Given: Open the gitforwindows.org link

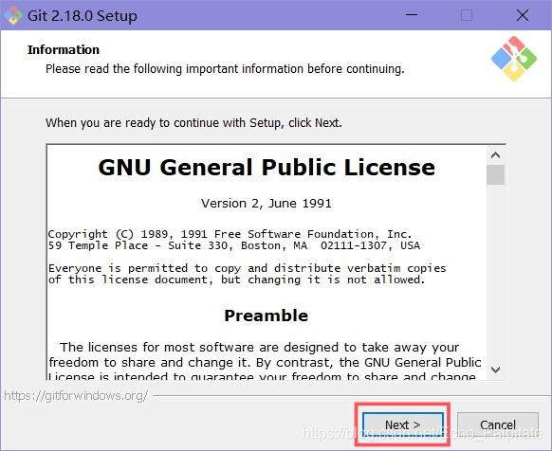Looking at the screenshot, I should (76, 396).
